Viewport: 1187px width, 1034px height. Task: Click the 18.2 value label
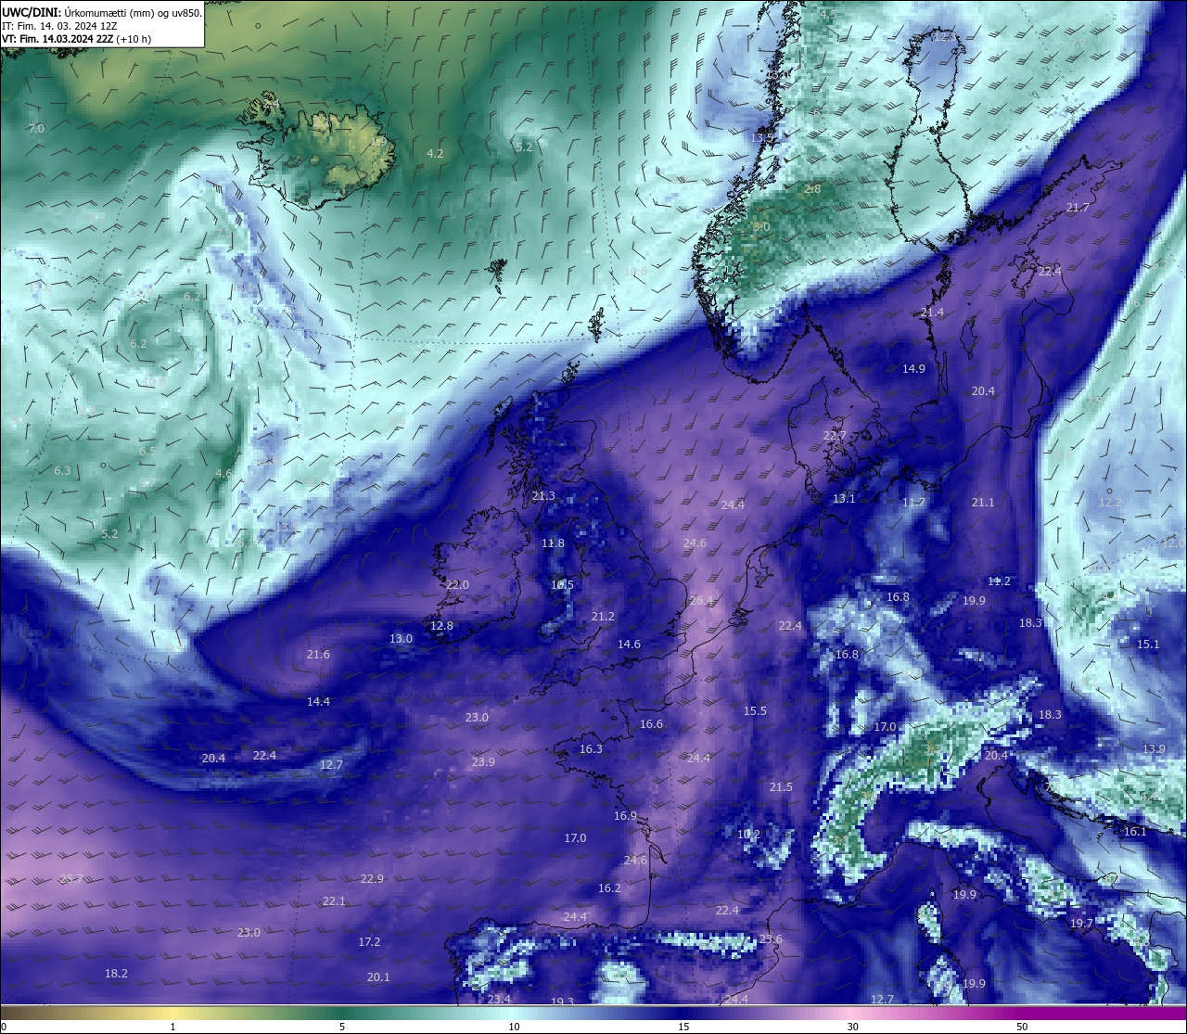point(116,973)
